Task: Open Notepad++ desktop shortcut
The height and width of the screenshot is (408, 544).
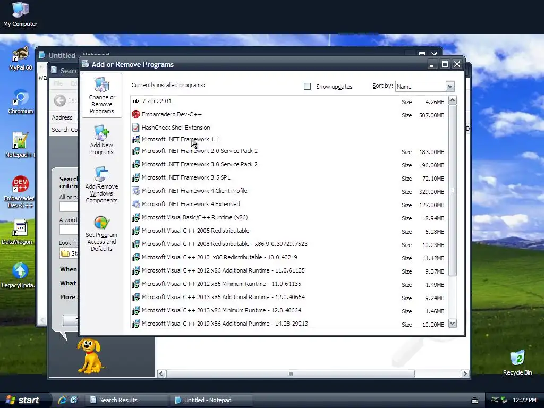Action: pos(20,145)
